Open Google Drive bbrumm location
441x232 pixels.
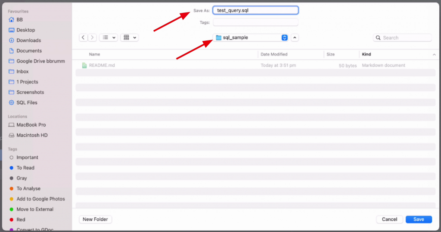click(x=40, y=61)
